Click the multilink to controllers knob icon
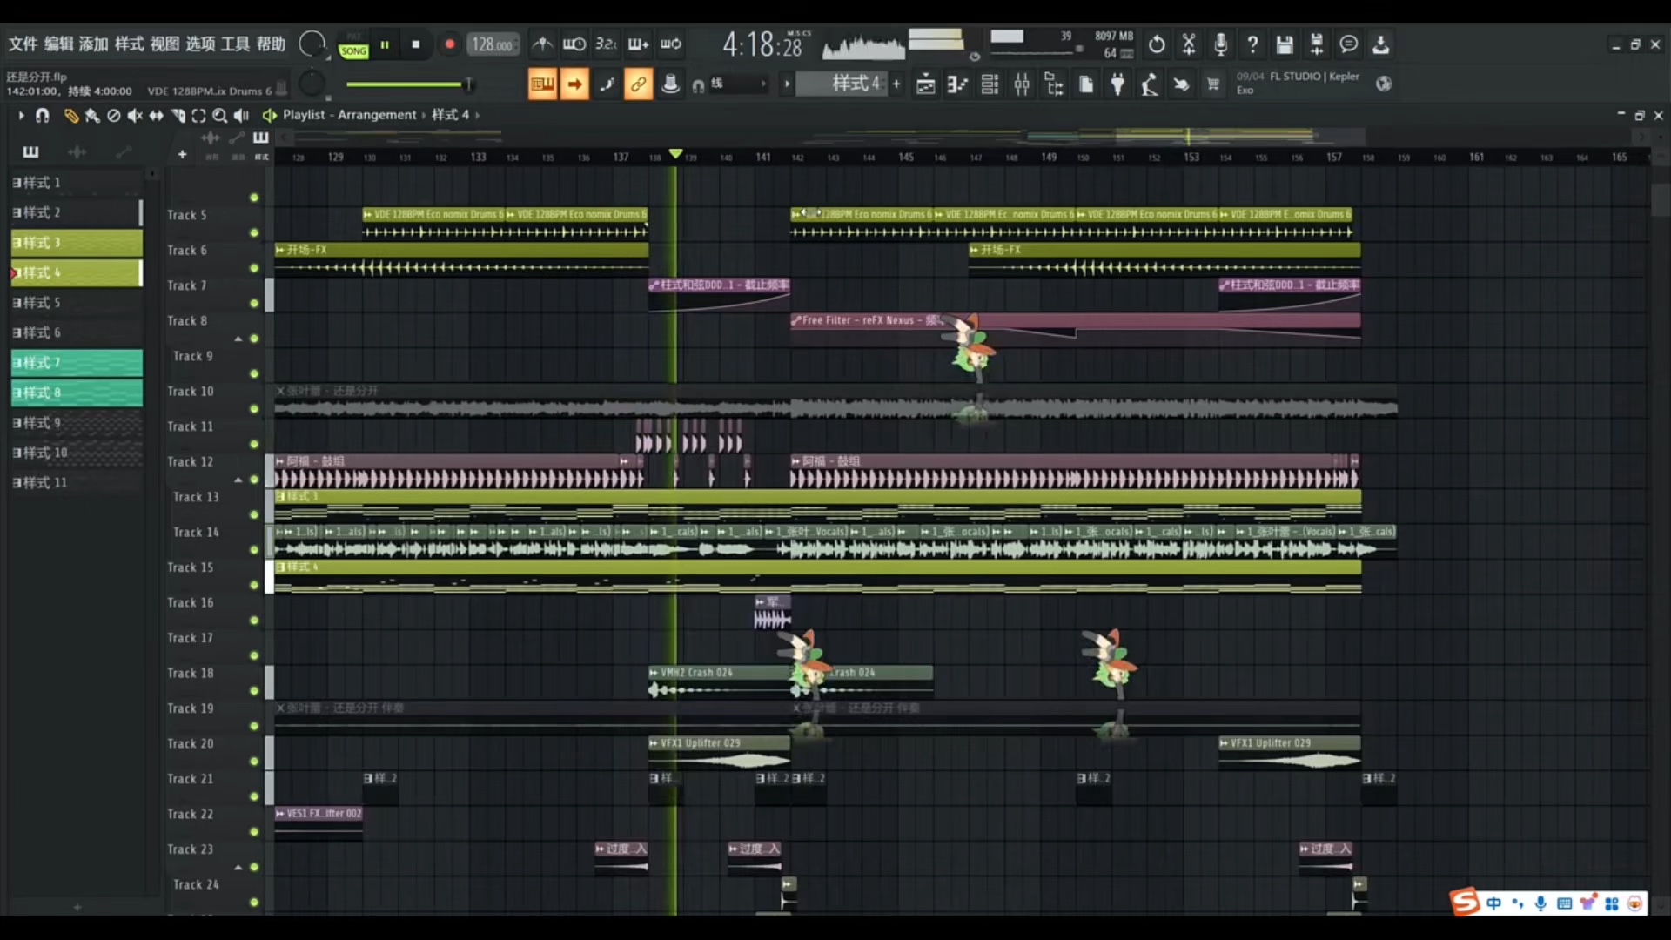This screenshot has height=940, width=1671. (x=670, y=84)
